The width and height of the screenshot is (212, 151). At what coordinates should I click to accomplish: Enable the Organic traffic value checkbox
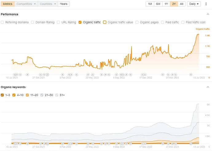tap(105, 22)
